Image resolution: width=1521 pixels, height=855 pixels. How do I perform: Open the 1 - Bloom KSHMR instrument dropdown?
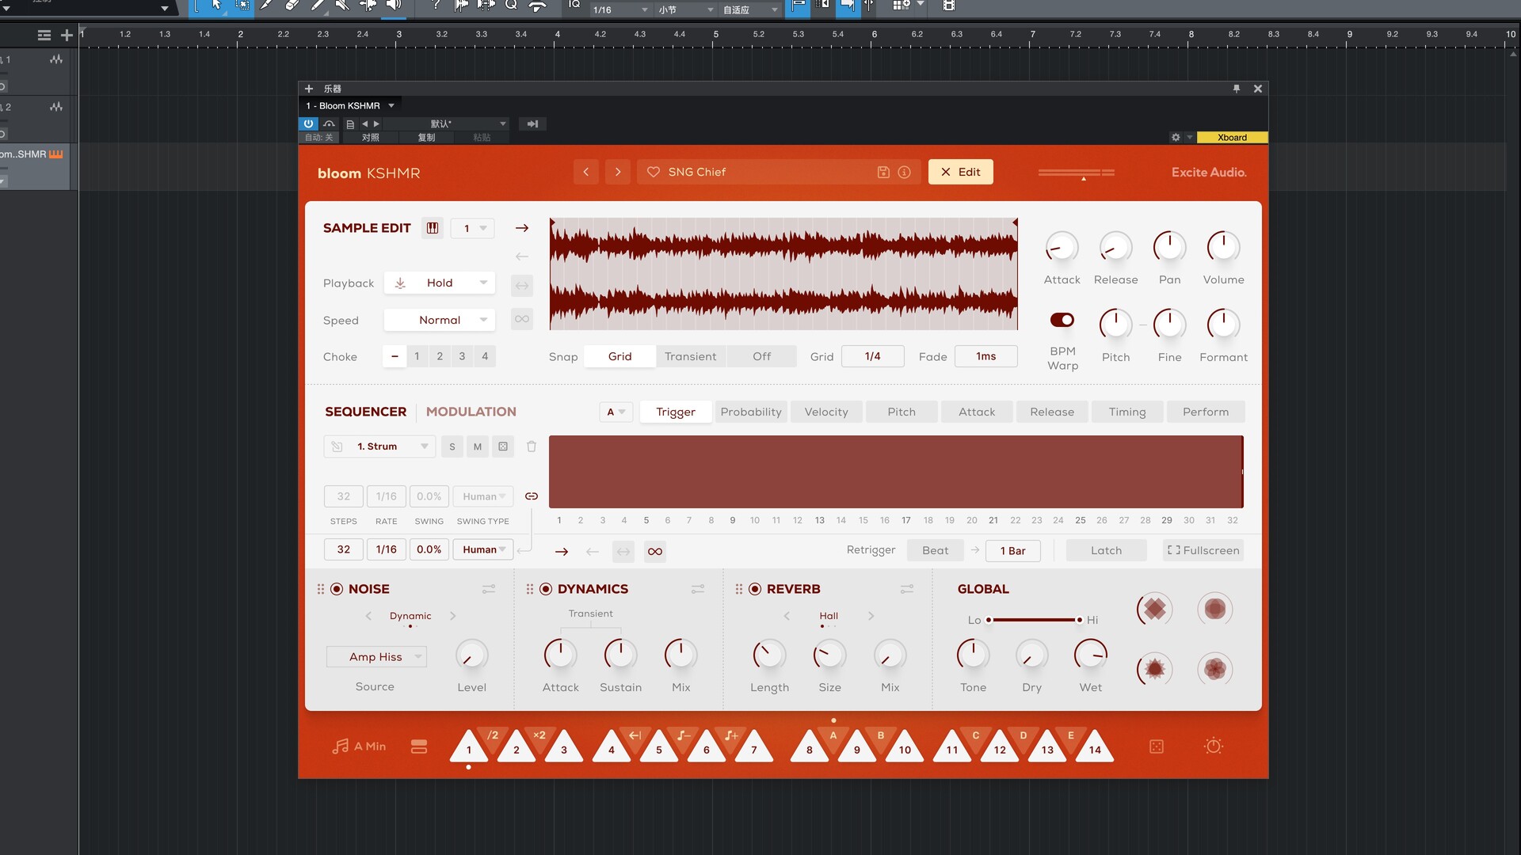coord(350,105)
